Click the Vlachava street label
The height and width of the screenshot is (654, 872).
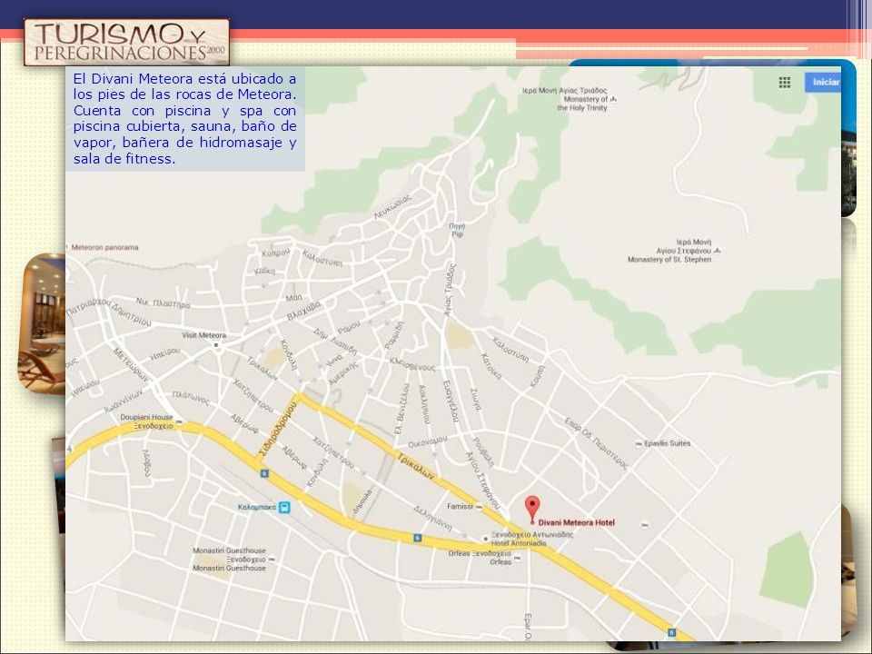click(x=304, y=311)
